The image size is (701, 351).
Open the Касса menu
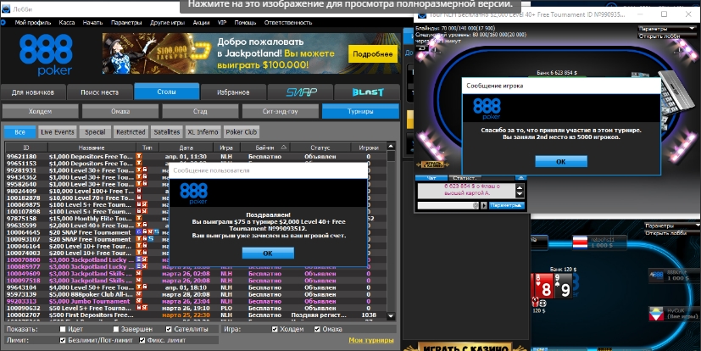67,22
